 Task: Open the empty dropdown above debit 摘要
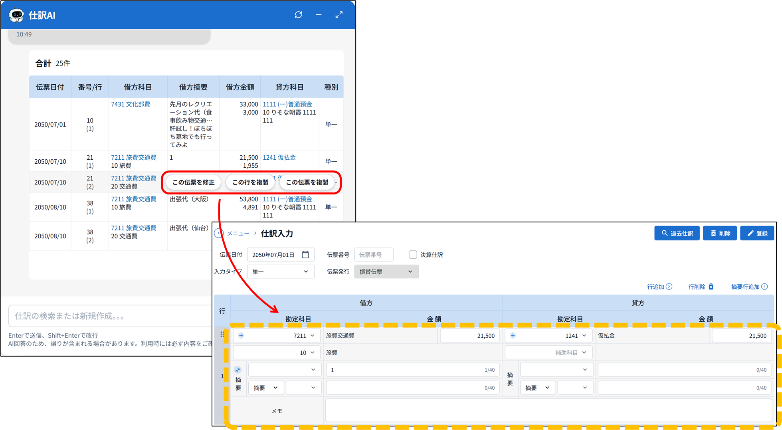coord(284,370)
